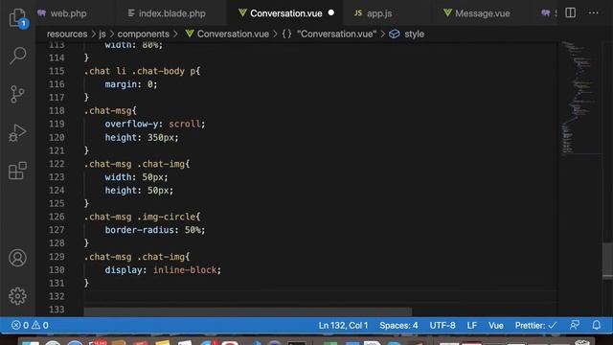This screenshot has height=345, width=613.
Task: Click the horizontal scrollbar in editor
Action: point(248,311)
